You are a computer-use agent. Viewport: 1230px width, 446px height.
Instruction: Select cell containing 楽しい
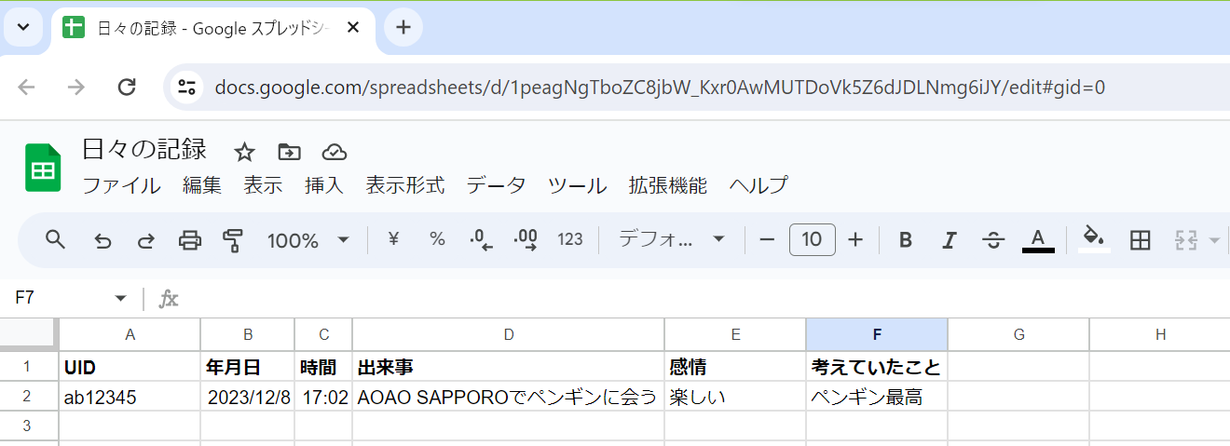735,397
